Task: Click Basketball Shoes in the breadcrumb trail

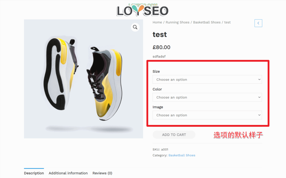Action: (207, 22)
